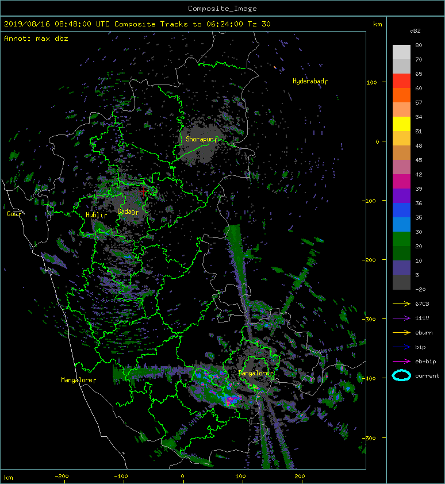Select the bright yellow 54–51 dBZ swatch
445x484 pixels.
[401, 124]
